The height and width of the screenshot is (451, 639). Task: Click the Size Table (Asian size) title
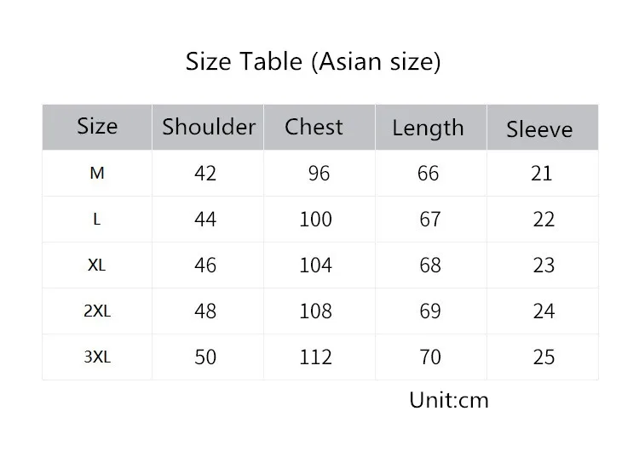[x=313, y=62]
